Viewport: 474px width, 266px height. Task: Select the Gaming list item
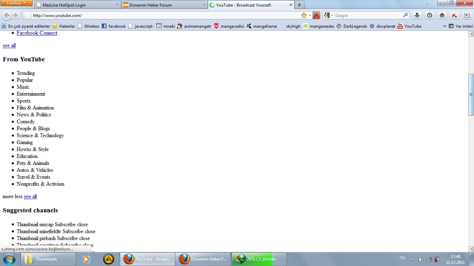[x=25, y=142]
